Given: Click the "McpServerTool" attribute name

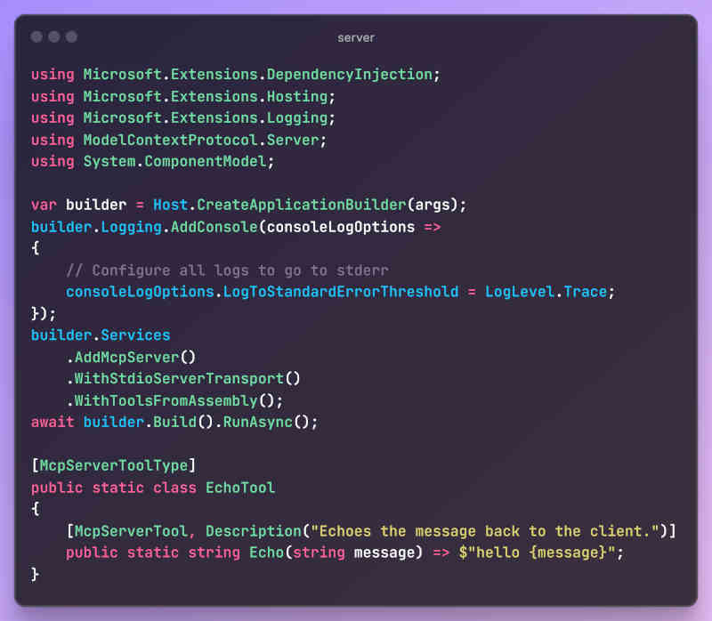Looking at the screenshot, I should [131, 531].
